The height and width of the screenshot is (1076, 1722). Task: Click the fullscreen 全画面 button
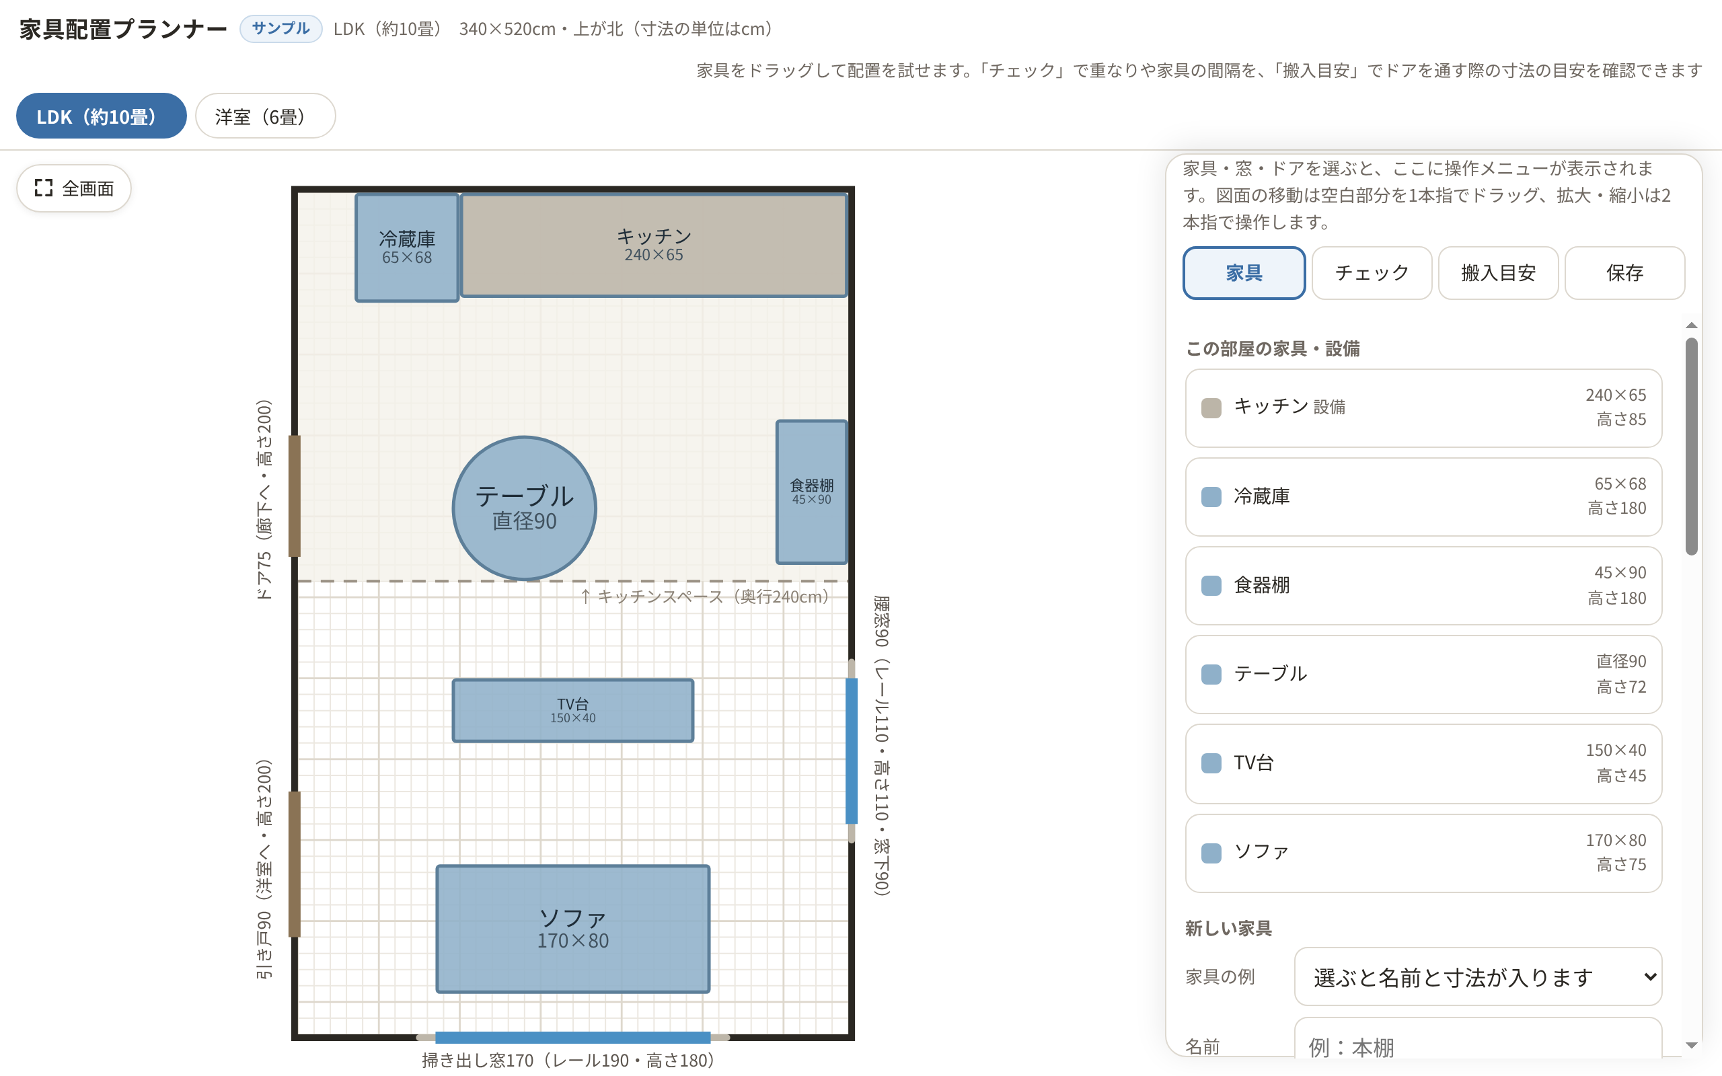pyautogui.click(x=74, y=188)
